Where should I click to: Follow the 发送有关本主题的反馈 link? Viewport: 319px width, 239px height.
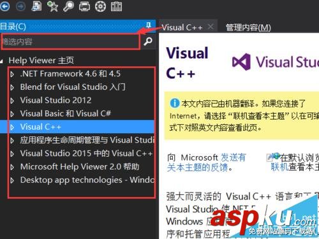pos(206,163)
